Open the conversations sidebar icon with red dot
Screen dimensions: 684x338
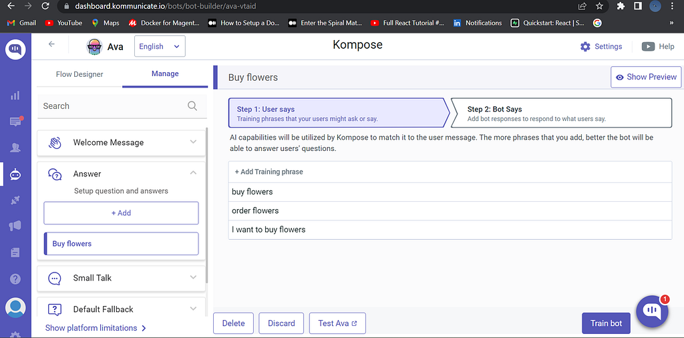click(15, 122)
